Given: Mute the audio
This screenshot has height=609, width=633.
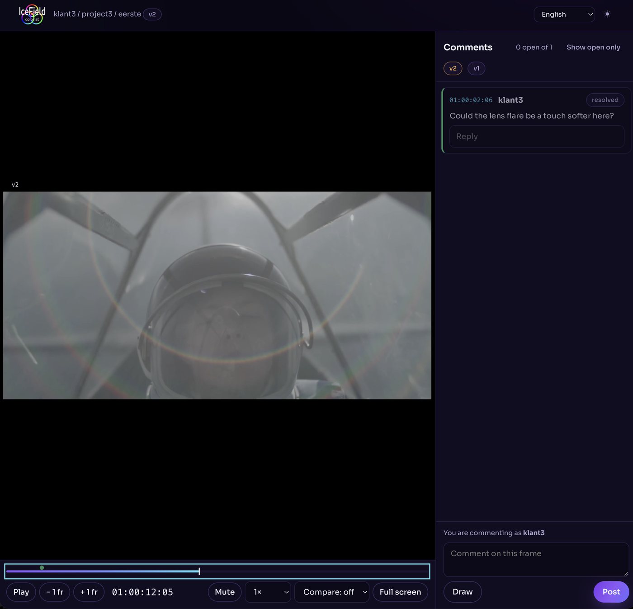Looking at the screenshot, I should (225, 592).
